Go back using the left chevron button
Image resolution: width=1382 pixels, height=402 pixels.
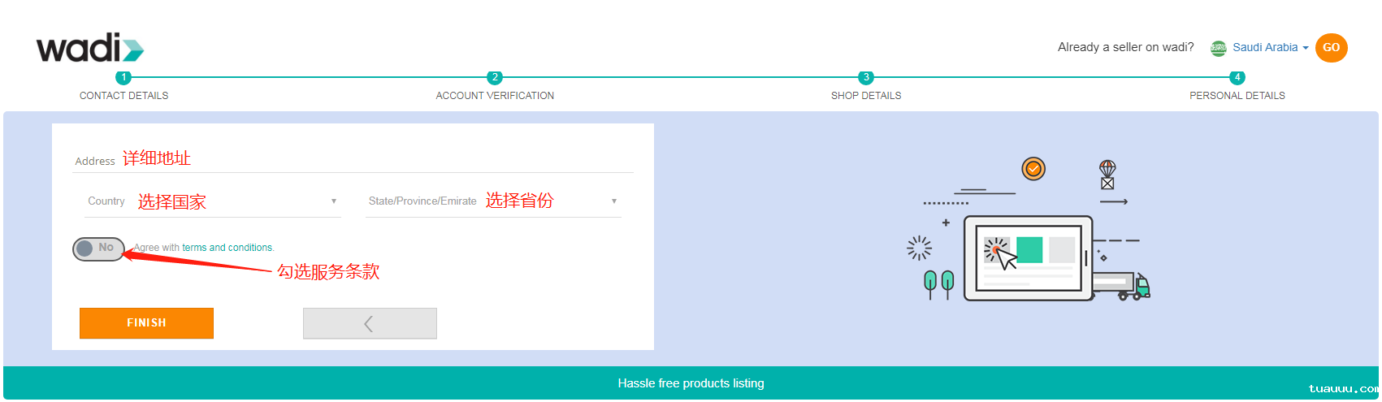370,323
